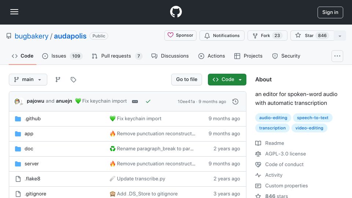The image size is (352, 198).
Task: Click the Go to file button
Action: click(187, 80)
